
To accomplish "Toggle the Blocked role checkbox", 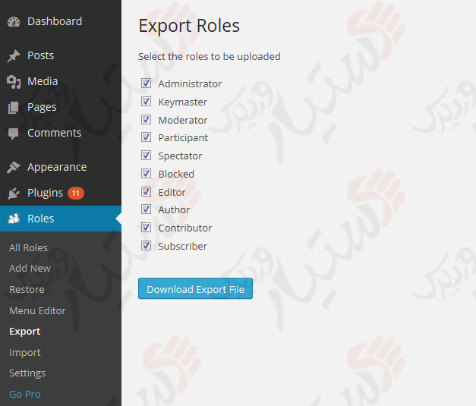I will click(146, 174).
